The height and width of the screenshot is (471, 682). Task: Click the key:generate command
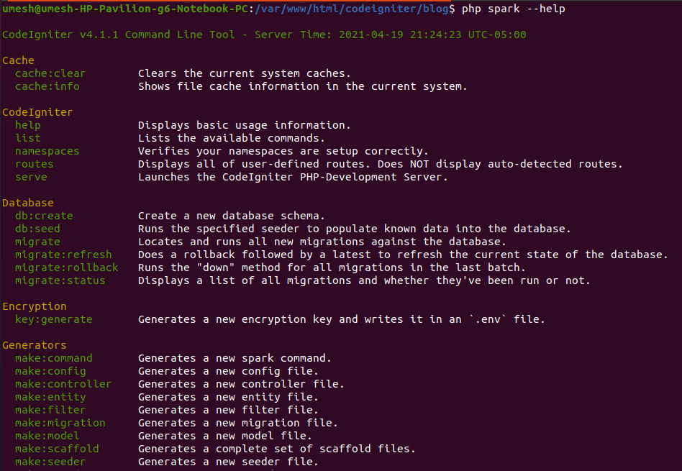click(x=54, y=320)
